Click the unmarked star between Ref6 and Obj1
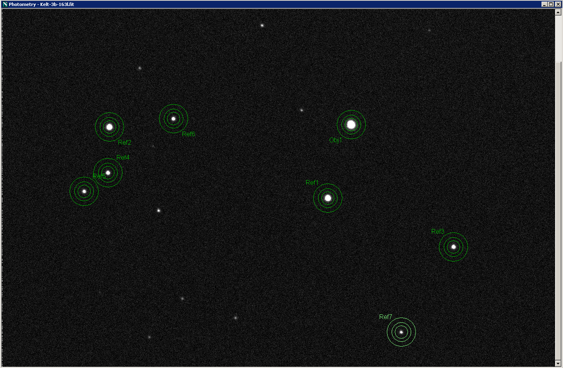Image resolution: width=563 pixels, height=368 pixels. (x=301, y=110)
